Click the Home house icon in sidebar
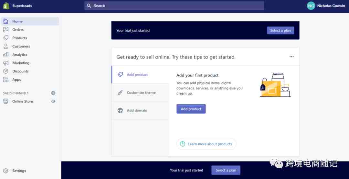This screenshot has width=349, height=179. pyautogui.click(x=6, y=21)
